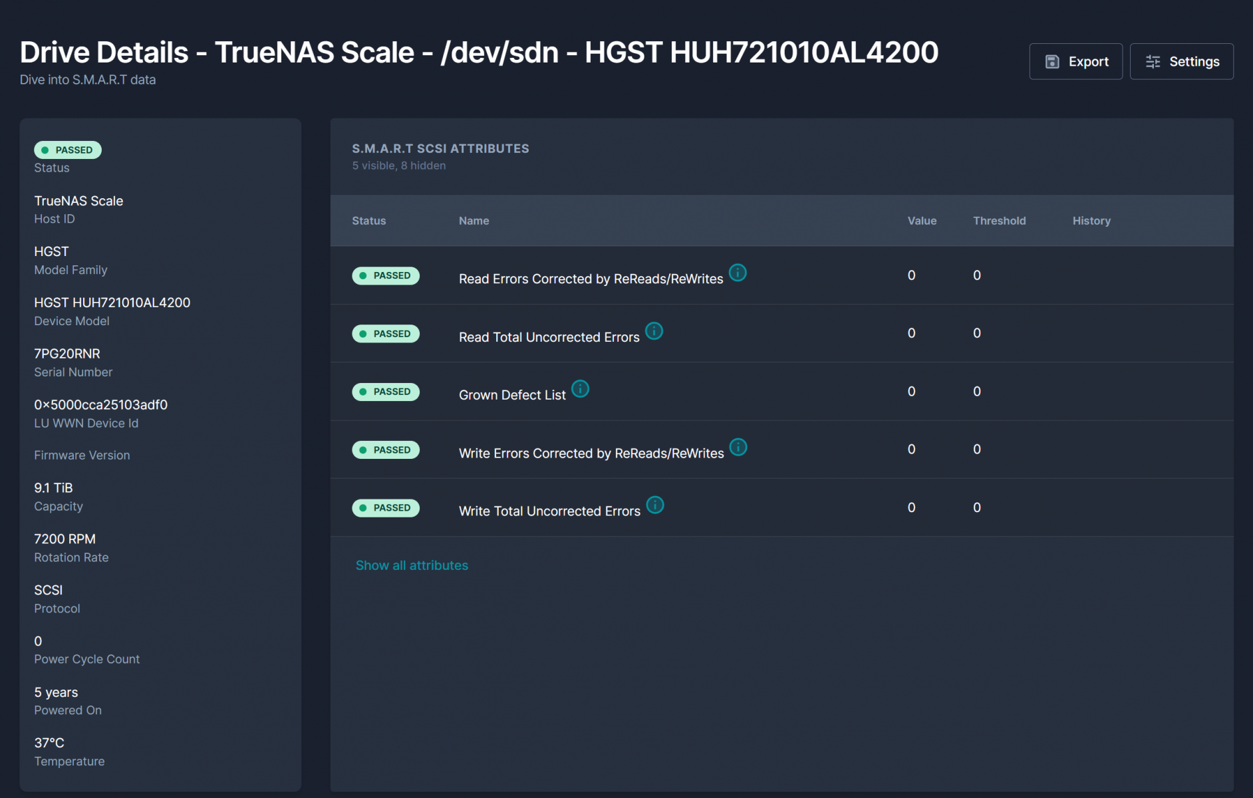
Task: Click PASSED badge for Write Total Uncorrected row
Action: coord(386,508)
